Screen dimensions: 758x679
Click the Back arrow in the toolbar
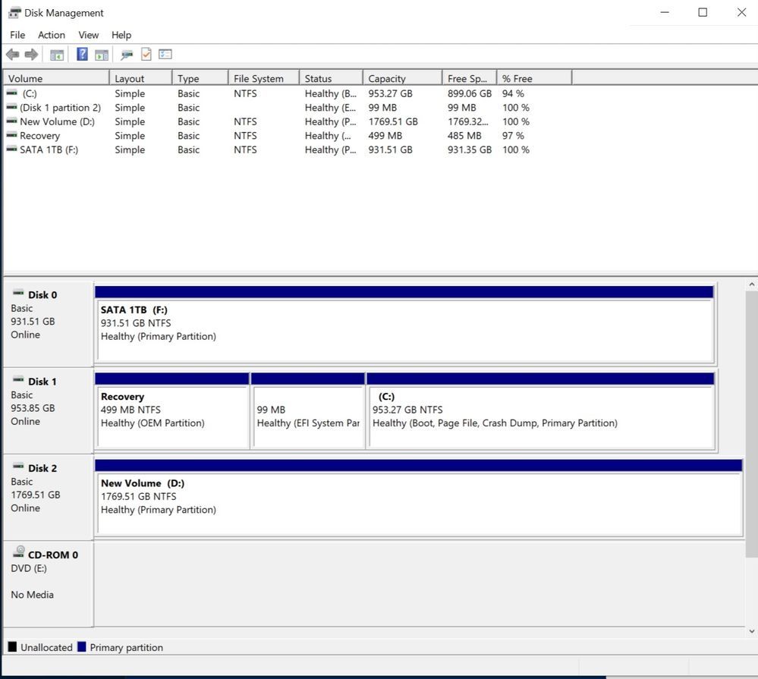(12, 55)
